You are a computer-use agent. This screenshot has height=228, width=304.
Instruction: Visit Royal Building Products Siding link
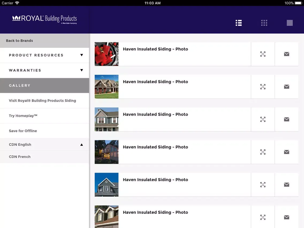coord(45,101)
